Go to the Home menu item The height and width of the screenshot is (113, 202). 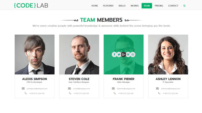point(95,6)
